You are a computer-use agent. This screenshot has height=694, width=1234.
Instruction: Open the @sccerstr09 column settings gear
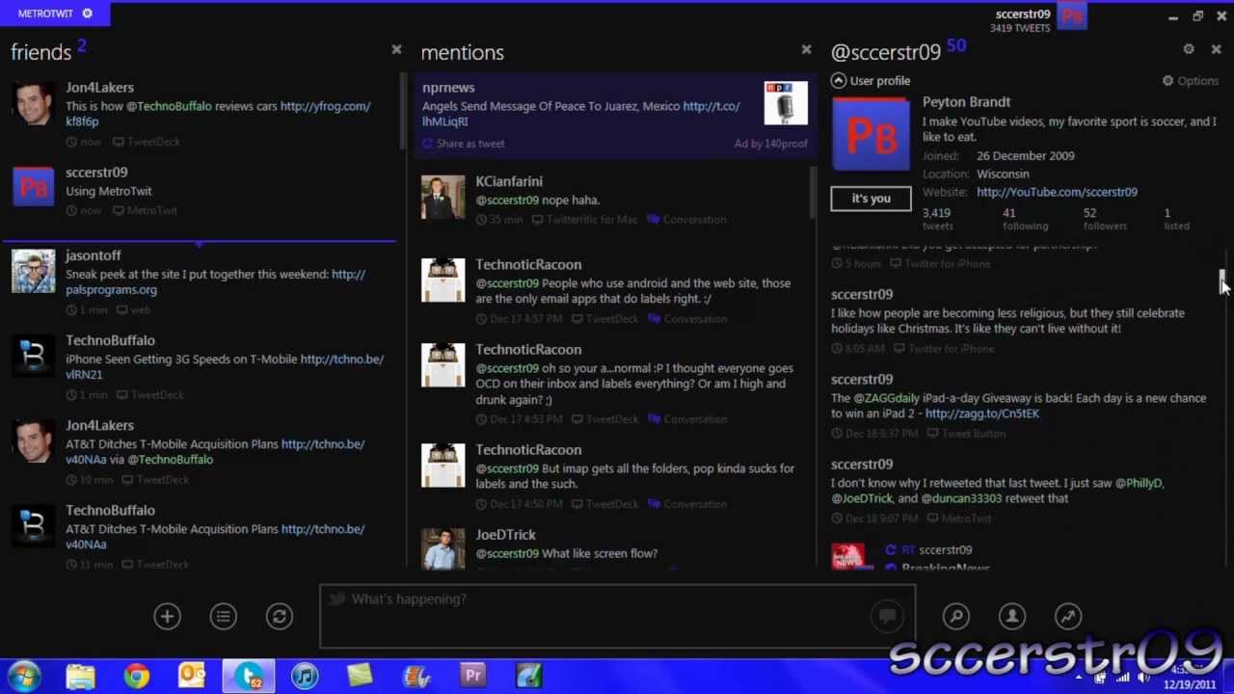(1189, 49)
